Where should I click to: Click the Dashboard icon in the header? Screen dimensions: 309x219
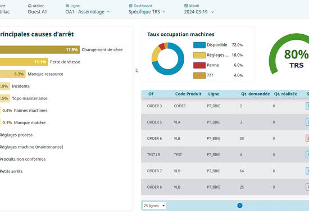[x=131, y=6]
